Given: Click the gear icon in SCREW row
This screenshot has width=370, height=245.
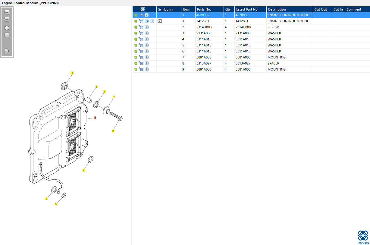Looking at the screenshot, I should point(136,27).
